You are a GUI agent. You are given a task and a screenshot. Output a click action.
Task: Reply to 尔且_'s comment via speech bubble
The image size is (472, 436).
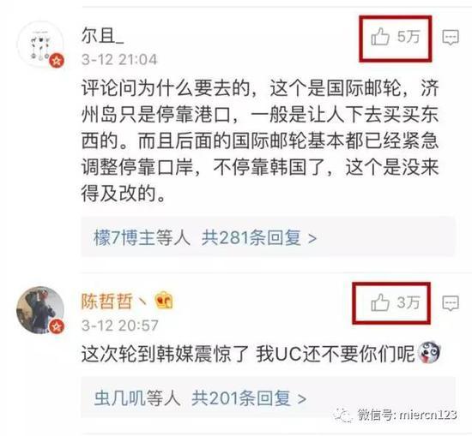pyautogui.click(x=451, y=38)
